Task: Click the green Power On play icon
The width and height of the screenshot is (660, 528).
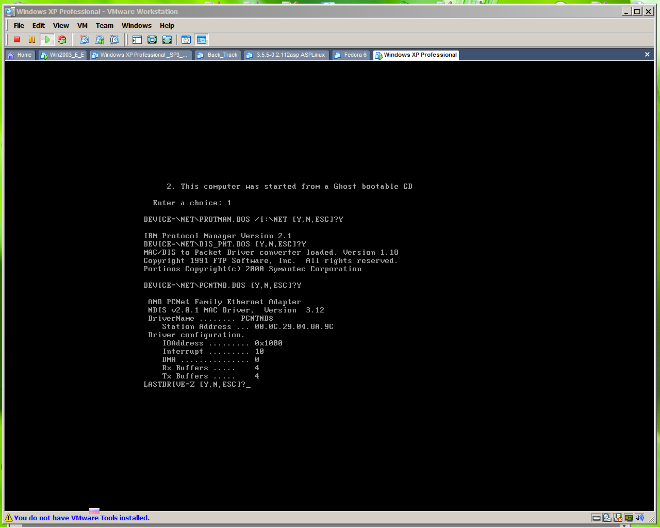Action: coord(47,40)
